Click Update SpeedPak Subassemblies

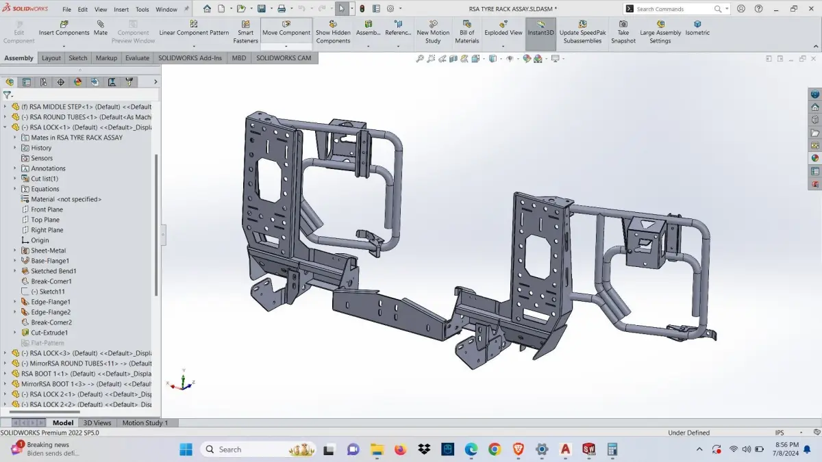[x=582, y=32]
